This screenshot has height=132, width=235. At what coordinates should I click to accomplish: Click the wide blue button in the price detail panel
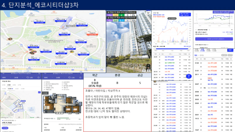[x=214, y=39]
